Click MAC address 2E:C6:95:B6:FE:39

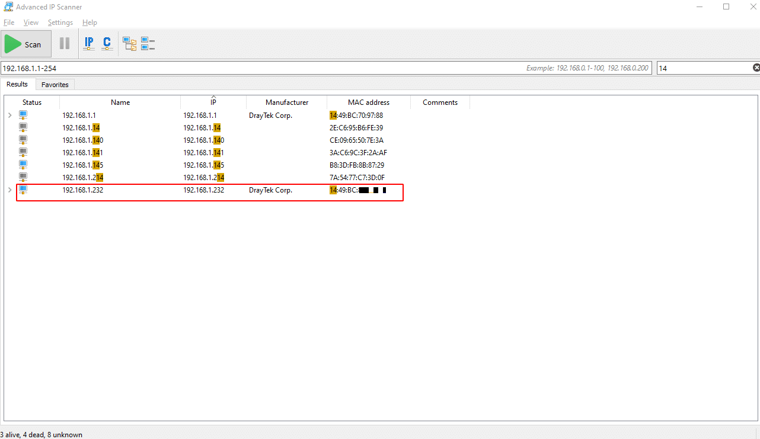tap(356, 128)
